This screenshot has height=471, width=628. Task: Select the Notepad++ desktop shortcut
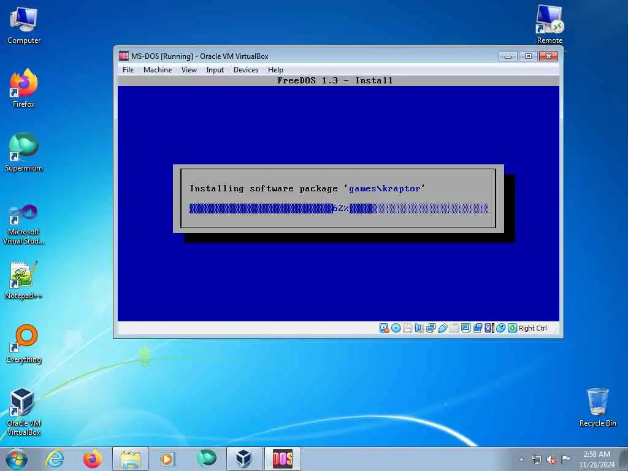(24, 280)
